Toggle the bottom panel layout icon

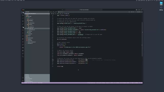(x=138, y=10)
